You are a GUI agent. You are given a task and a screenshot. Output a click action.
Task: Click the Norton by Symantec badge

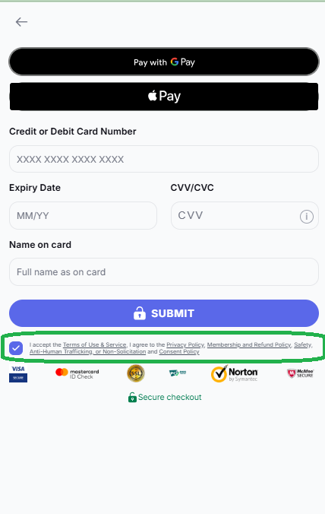[x=235, y=373]
